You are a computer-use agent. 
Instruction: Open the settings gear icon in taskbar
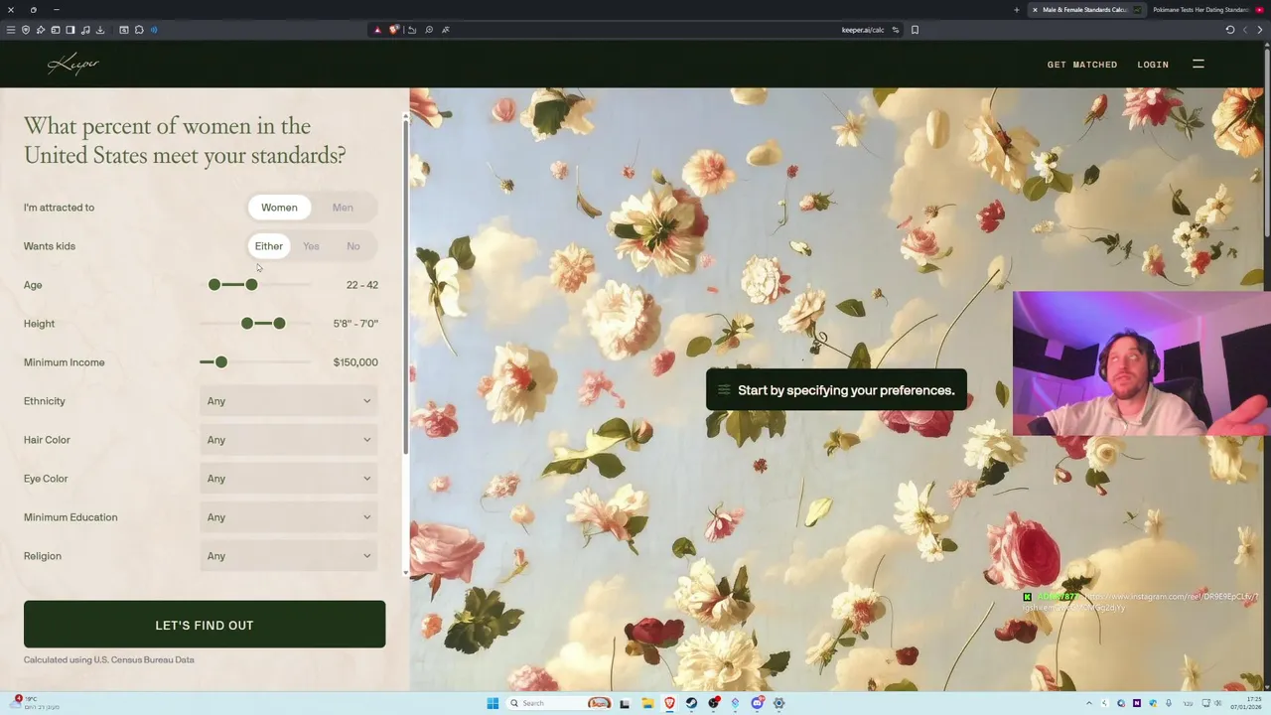[778, 703]
